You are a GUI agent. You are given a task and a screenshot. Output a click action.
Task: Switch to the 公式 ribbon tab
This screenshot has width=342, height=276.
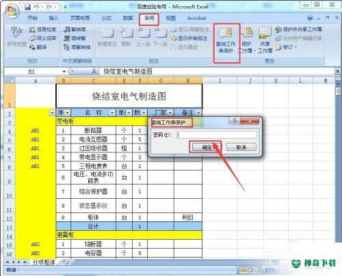106,18
